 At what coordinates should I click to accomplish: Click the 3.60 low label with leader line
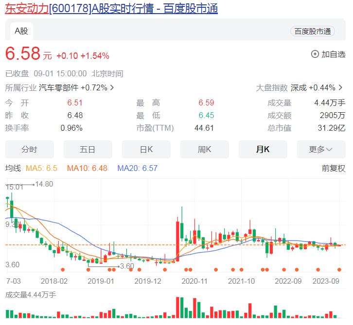[127, 266]
